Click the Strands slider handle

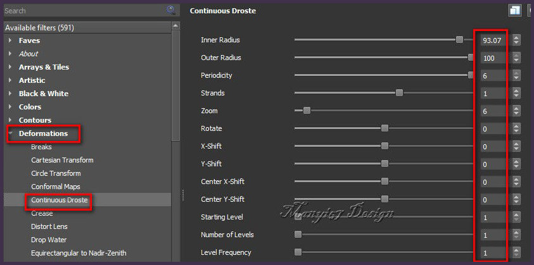pos(399,93)
